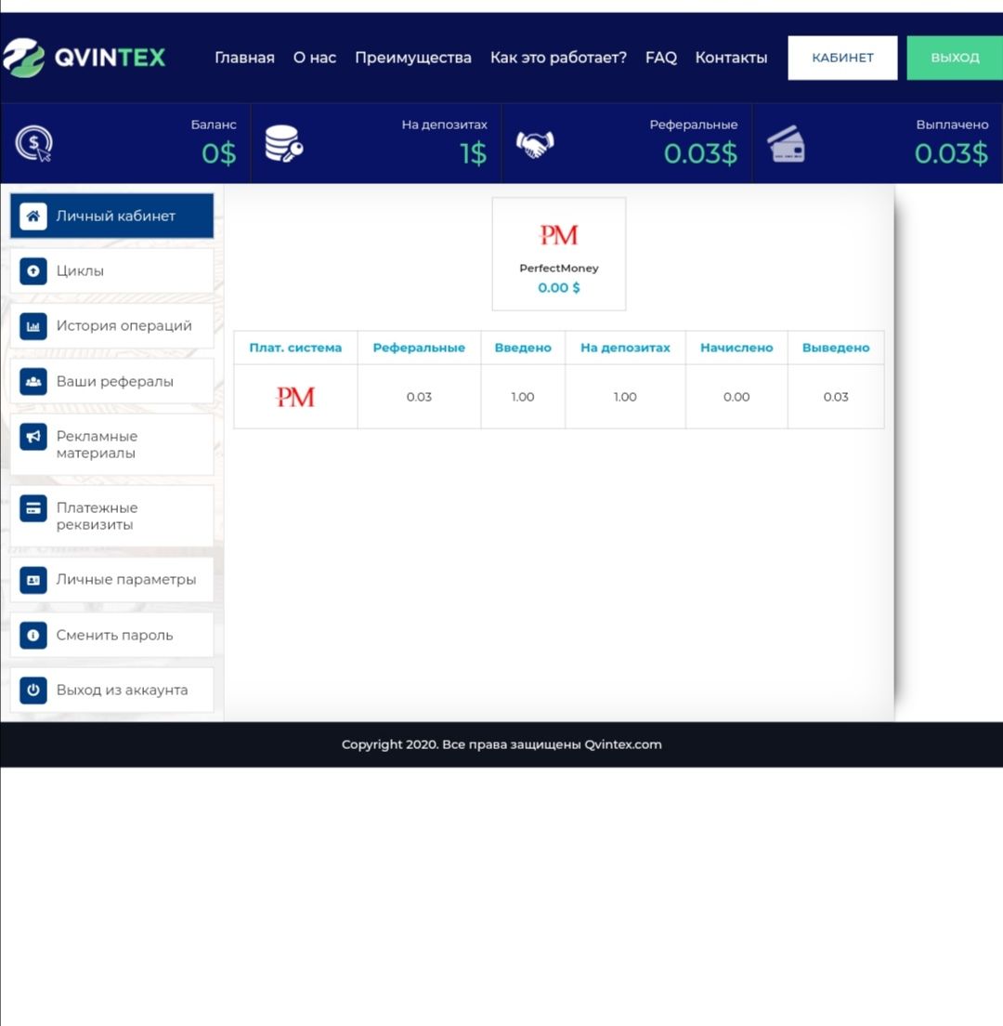This screenshot has height=1026, width=1003.
Task: Open Сменить пароль in the sidebar
Action: [x=111, y=635]
